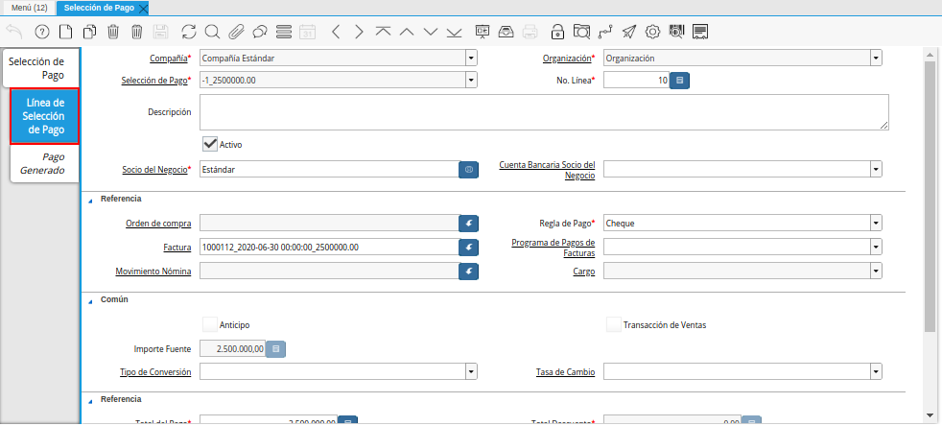Open the Orden de compra lookup button
942x426 pixels.
[468, 223]
